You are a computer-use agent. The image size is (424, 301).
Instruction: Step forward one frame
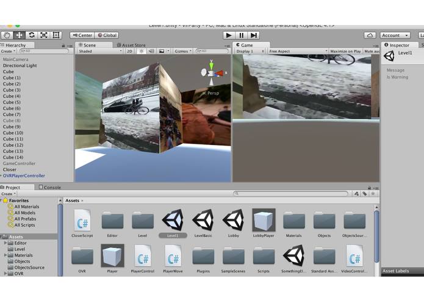click(254, 35)
